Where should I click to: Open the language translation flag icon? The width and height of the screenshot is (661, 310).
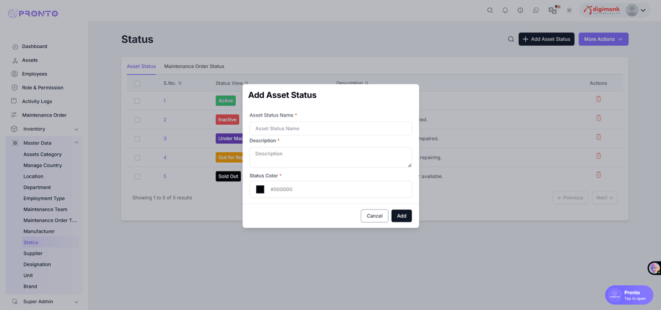point(554,10)
